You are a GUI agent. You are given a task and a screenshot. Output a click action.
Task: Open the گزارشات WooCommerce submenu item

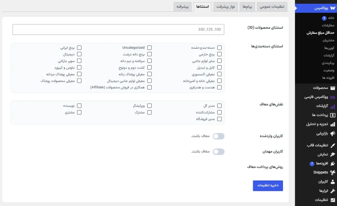coord(329,55)
